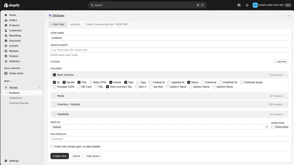Click the Products tag icon in main nav

6,25
